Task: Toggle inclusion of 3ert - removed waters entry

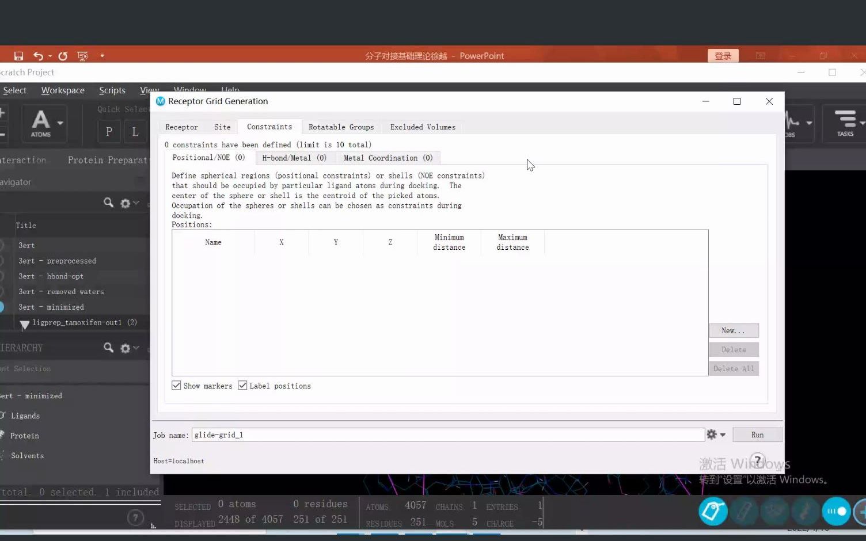Action: 1,292
